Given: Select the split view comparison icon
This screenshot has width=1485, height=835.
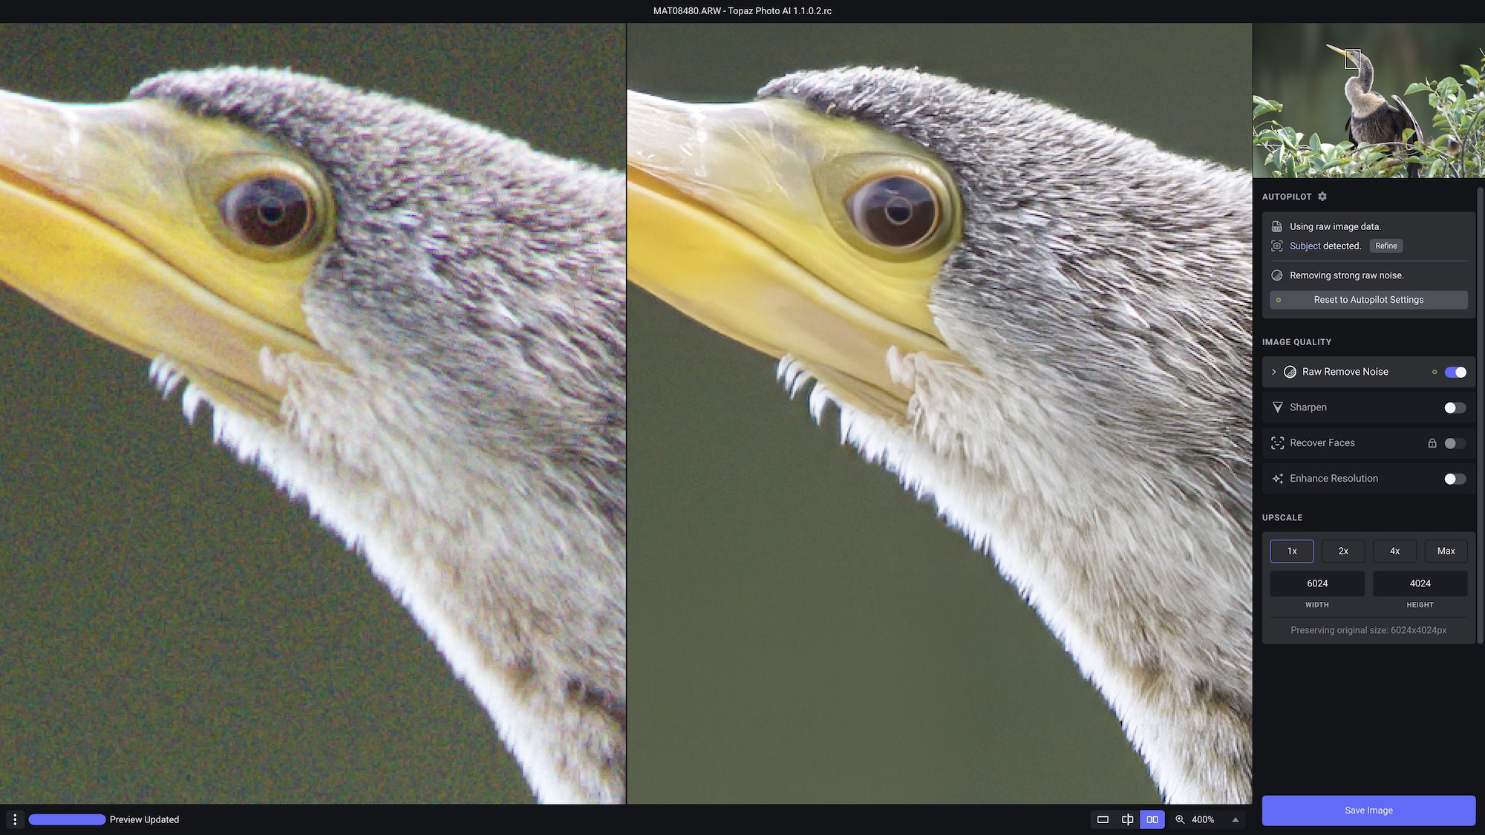Looking at the screenshot, I should coord(1127,819).
